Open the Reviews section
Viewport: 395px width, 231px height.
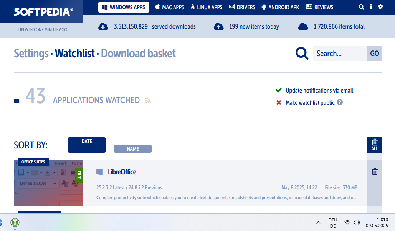point(319,7)
